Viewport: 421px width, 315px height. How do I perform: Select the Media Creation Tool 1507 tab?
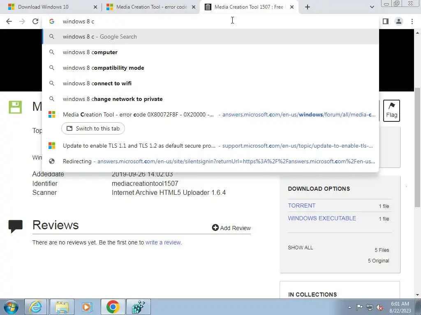249,7
